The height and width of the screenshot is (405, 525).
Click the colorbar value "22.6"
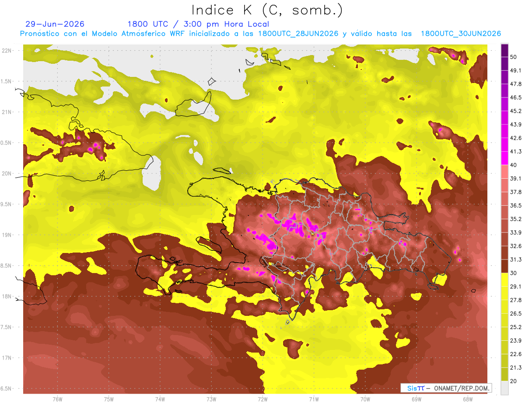click(516, 354)
